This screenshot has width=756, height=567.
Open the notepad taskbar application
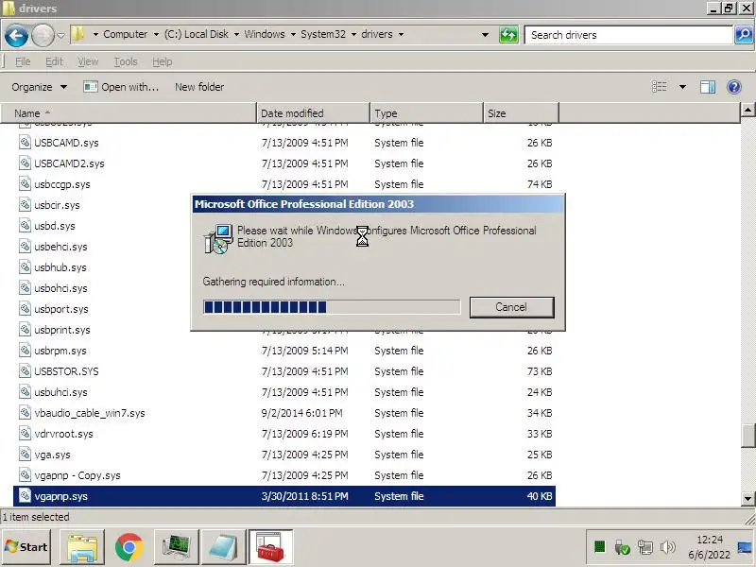tap(223, 547)
